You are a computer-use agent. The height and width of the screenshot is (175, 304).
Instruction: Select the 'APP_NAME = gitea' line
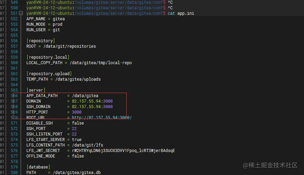pyautogui.click(x=46, y=19)
